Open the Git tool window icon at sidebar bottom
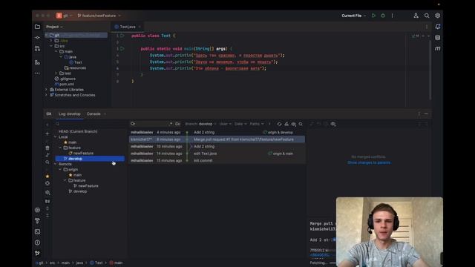The height and width of the screenshot is (267, 475). 37,253
